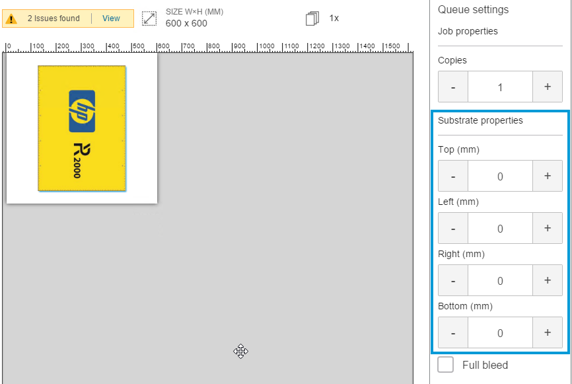This screenshot has width=572, height=384.
Task: Click the Copies value field
Action: coord(500,87)
